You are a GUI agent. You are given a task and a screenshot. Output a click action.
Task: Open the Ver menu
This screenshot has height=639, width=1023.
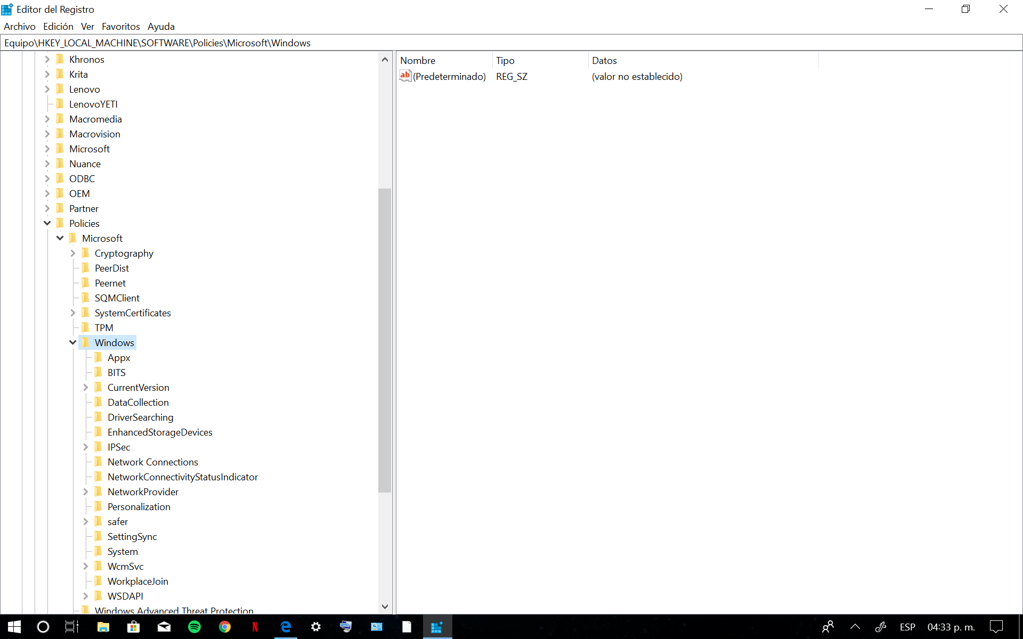87,27
